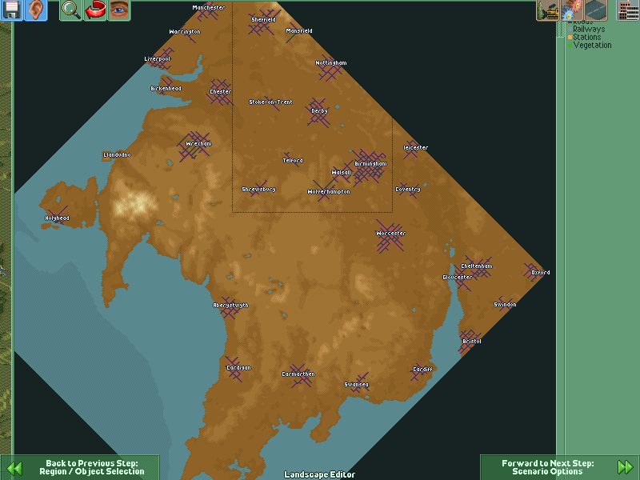The height and width of the screenshot is (480, 640).
Task: Click the Cardiff town label
Action: pyautogui.click(x=422, y=370)
